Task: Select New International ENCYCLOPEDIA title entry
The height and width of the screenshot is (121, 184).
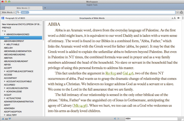Action: click(22, 24)
